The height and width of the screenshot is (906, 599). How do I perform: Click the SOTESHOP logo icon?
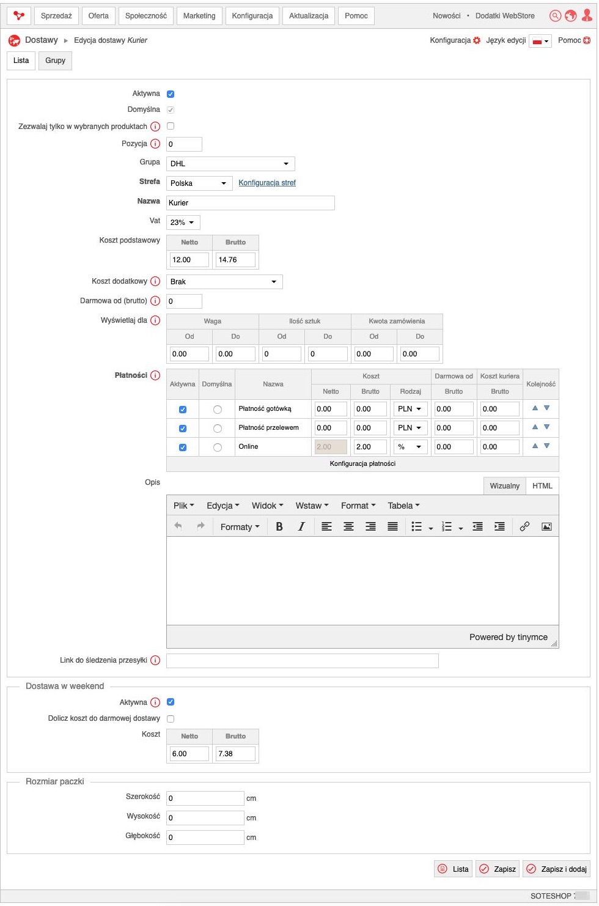pyautogui.click(x=19, y=16)
